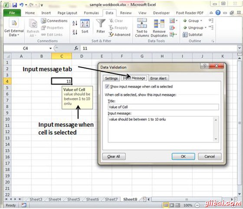Open the Ungroup dropdown arrow

point(206,28)
